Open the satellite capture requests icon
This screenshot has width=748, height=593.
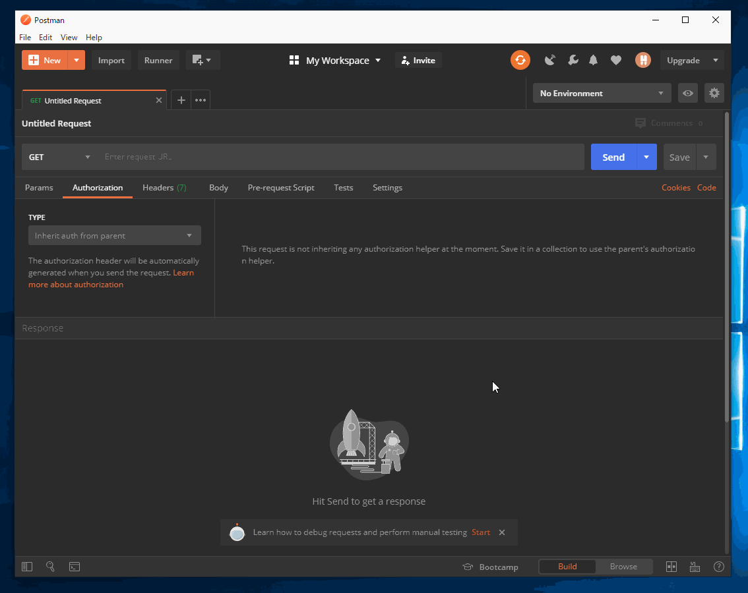[550, 60]
